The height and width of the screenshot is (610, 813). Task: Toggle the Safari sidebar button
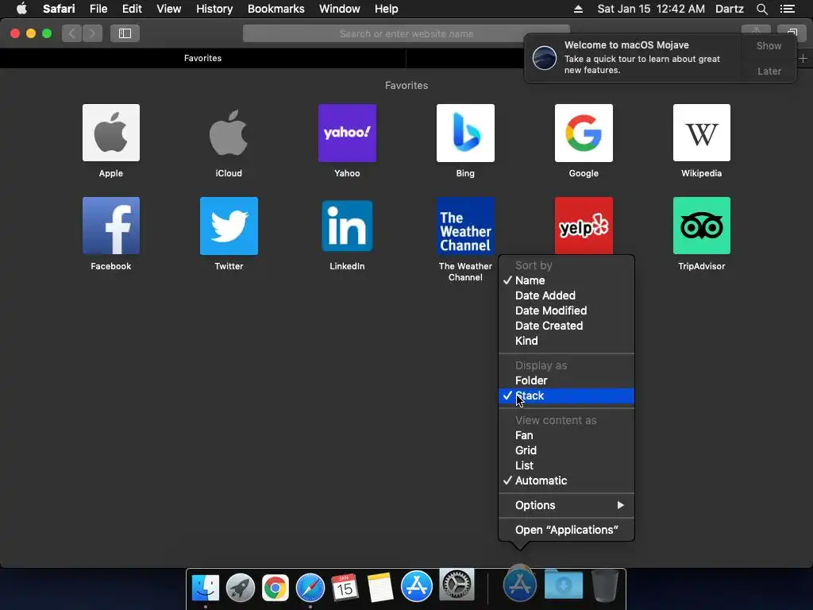click(125, 33)
